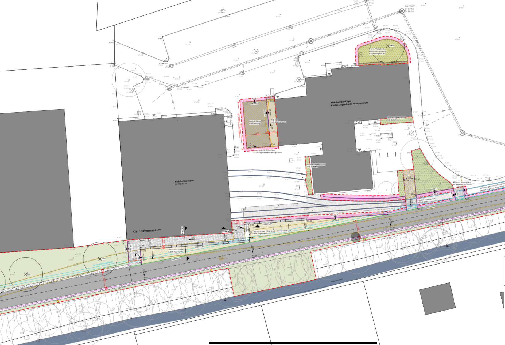Click the Schnitt B section label

(182, 230)
